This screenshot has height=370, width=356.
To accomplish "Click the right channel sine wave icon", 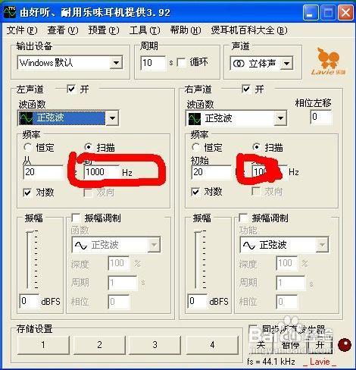I will point(195,118).
